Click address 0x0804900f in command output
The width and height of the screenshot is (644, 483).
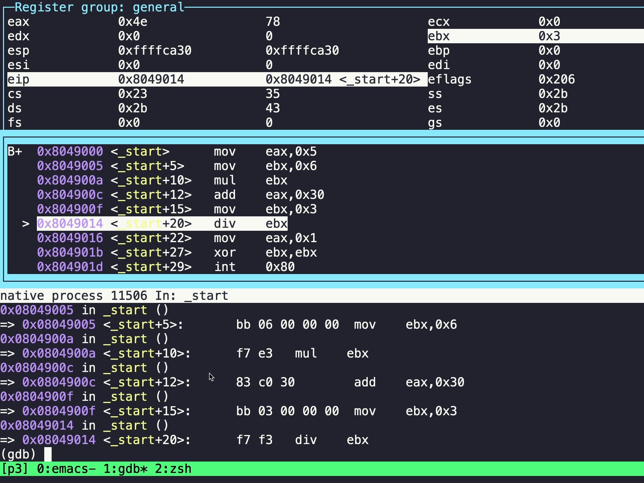pos(37,397)
